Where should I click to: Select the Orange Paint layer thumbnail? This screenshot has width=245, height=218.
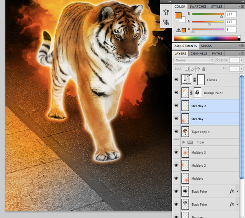(x=185, y=92)
